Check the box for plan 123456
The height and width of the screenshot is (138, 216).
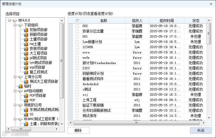click(77, 47)
